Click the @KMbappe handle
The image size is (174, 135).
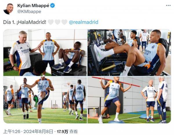point(29,12)
